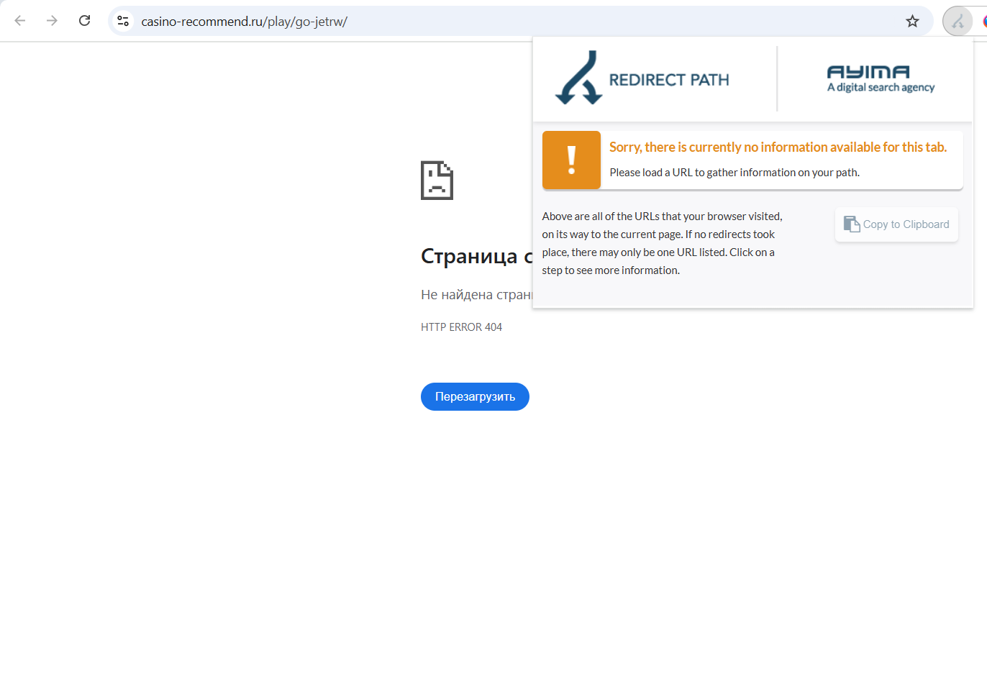Screen dimensions: 987x679
Task: Click the sad page error icon
Action: pyautogui.click(x=437, y=180)
